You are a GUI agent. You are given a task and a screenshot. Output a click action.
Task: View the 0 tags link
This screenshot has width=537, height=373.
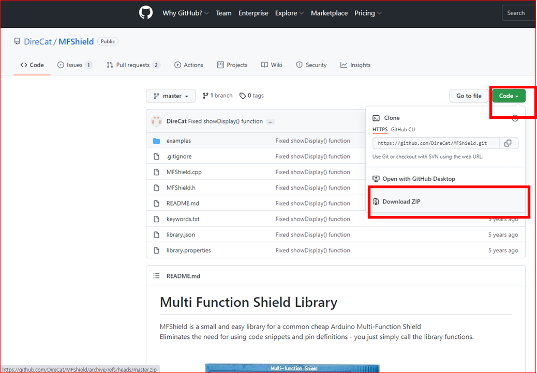pyautogui.click(x=251, y=96)
